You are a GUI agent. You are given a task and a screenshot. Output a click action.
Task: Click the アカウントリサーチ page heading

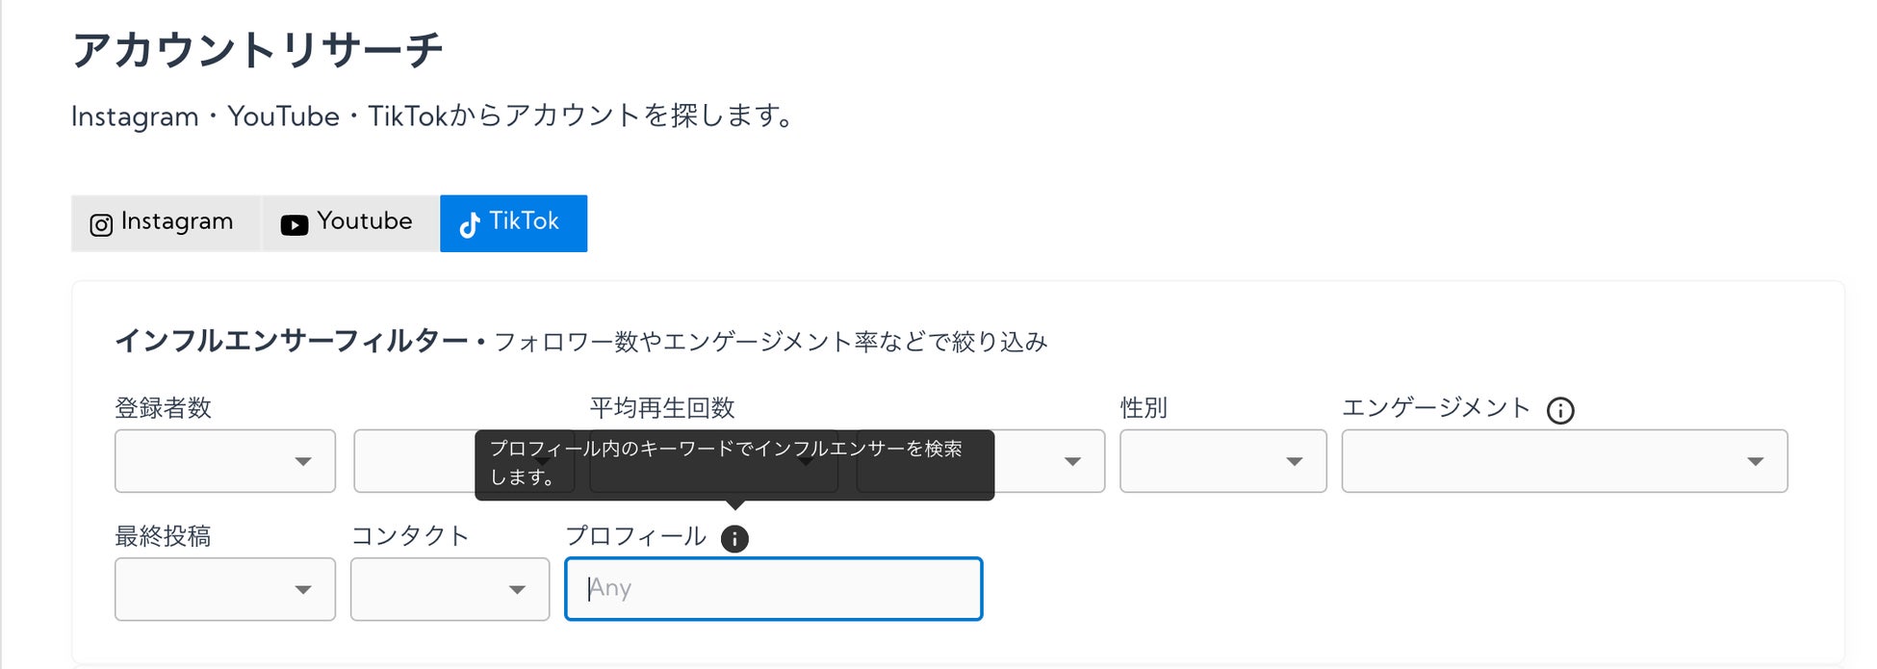(257, 50)
